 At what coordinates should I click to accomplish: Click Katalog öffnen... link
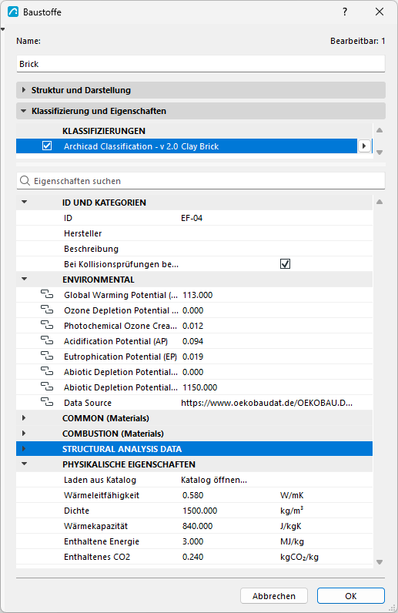tap(214, 480)
